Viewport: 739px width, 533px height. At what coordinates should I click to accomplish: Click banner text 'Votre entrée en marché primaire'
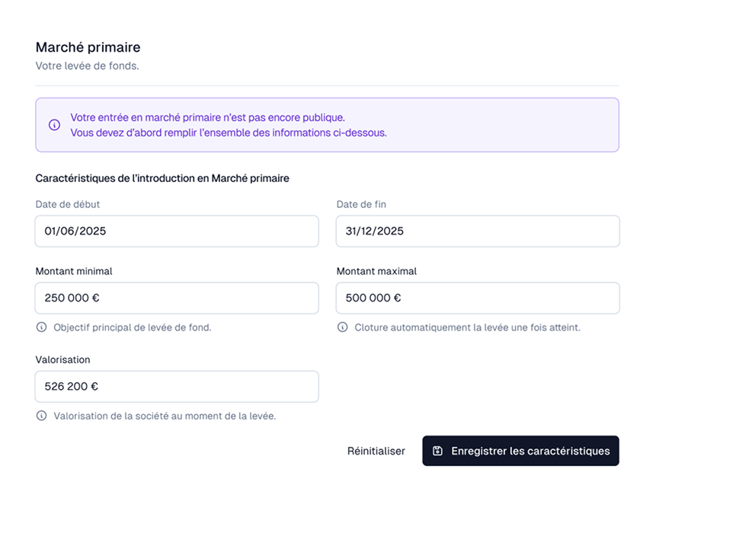[x=207, y=117]
